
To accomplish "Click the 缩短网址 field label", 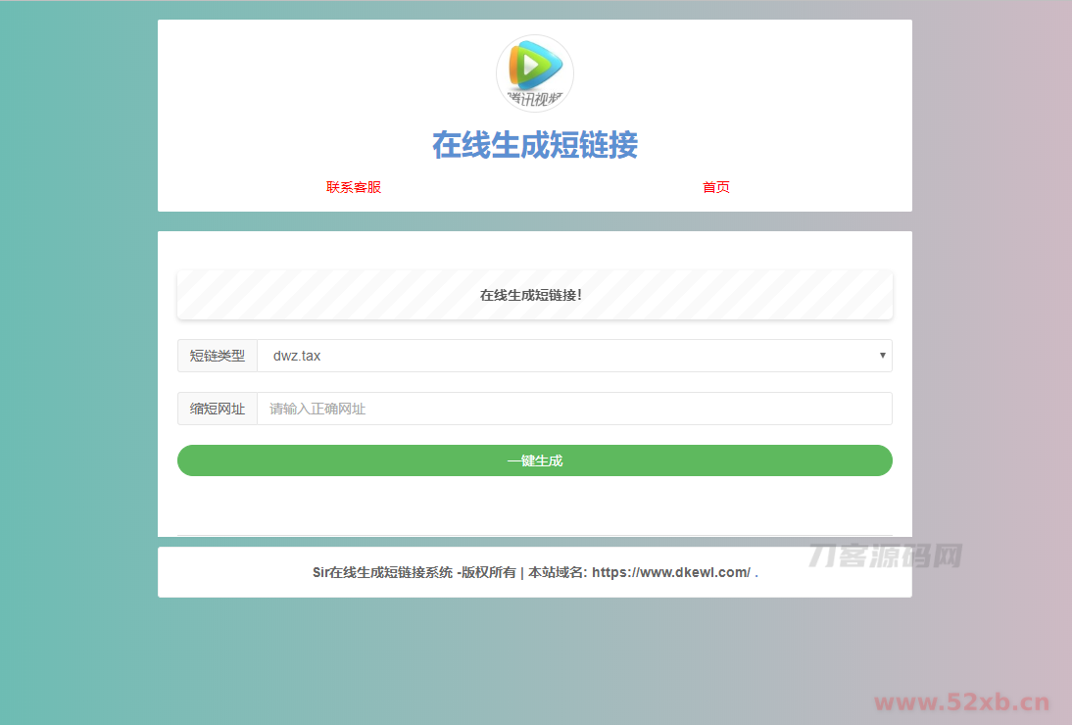I will pyautogui.click(x=217, y=409).
